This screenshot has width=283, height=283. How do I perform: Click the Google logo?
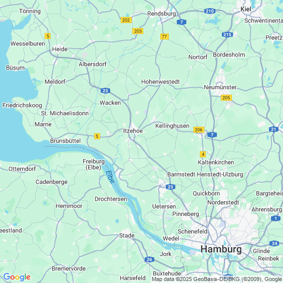(17, 277)
